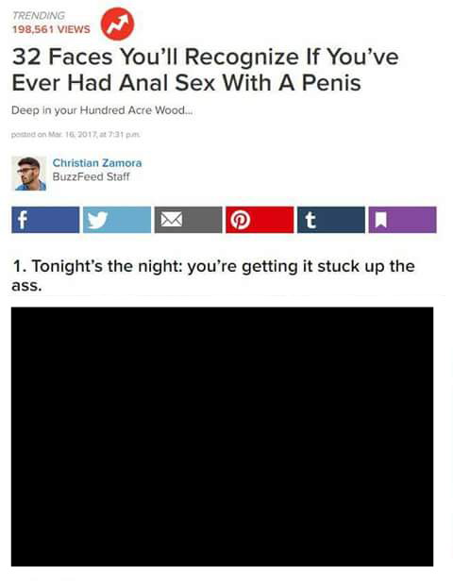
Task: Bookmark the article with purple button
Action: click(x=402, y=220)
